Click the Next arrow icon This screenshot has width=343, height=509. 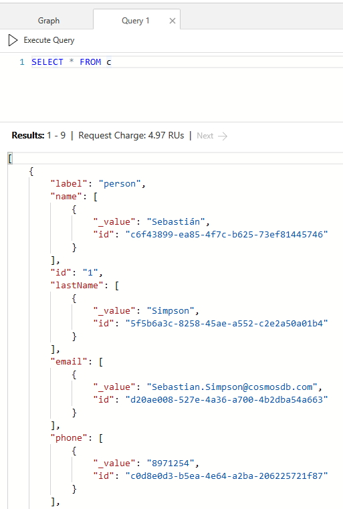tap(223, 136)
